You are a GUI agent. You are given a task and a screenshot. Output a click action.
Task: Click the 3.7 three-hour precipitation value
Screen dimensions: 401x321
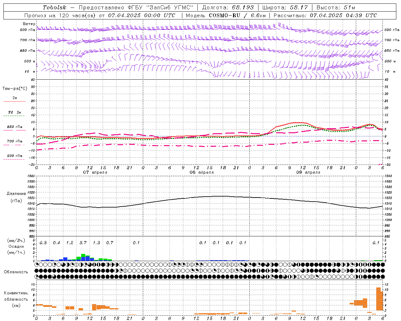pyautogui.click(x=83, y=243)
